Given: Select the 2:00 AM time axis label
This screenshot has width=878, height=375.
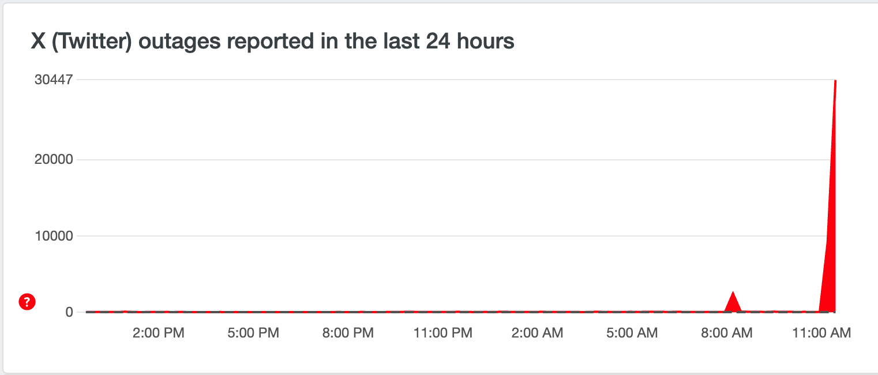Looking at the screenshot, I should pyautogui.click(x=537, y=333).
